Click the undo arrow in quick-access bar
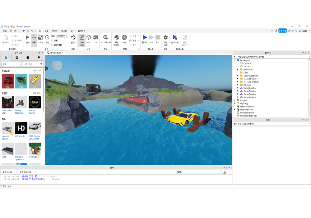Screen dimensions: 311x218 point(32,31)
